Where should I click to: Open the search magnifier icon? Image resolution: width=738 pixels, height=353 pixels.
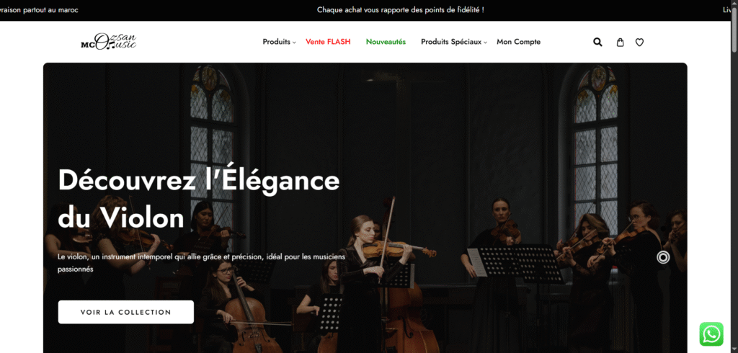pyautogui.click(x=597, y=42)
